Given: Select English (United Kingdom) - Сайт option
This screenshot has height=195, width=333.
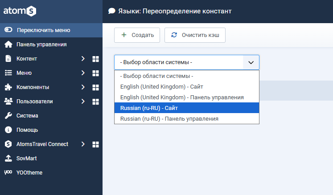Looking at the screenshot, I should pyautogui.click(x=187, y=86).
